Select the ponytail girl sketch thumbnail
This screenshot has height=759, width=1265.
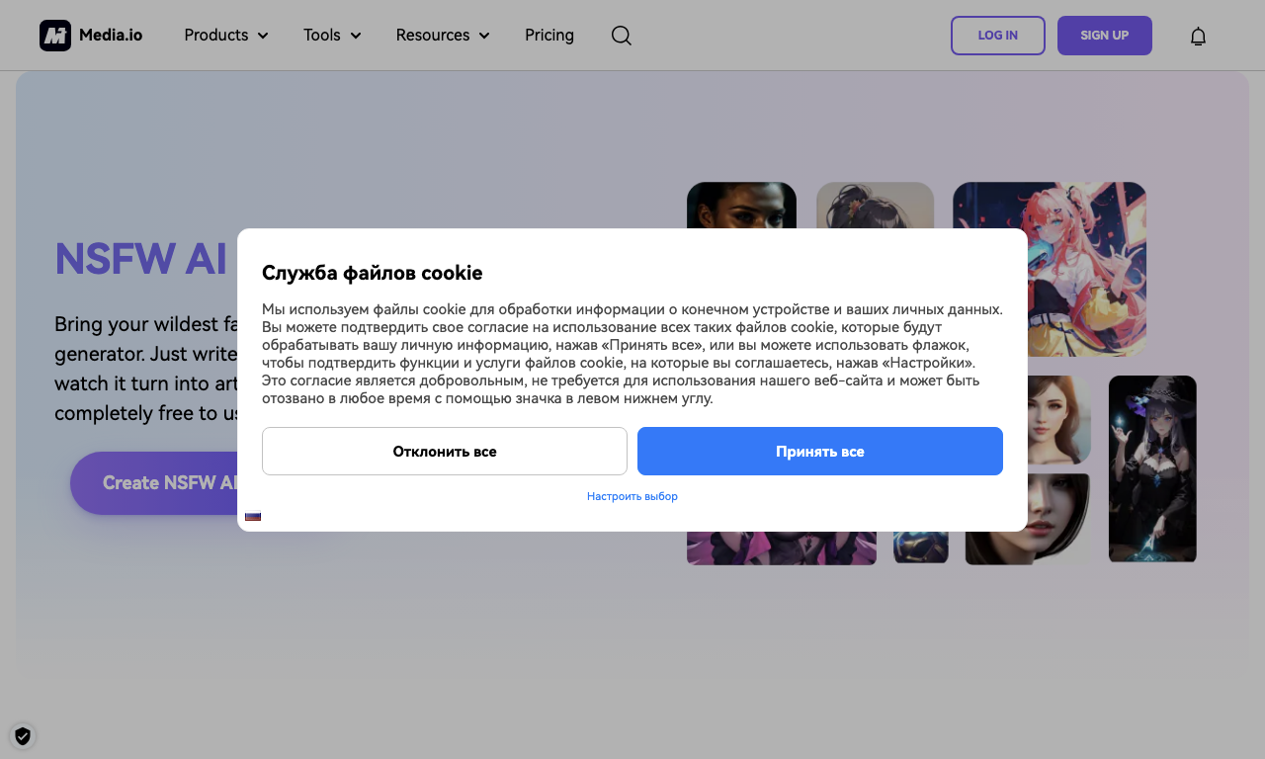point(875,206)
